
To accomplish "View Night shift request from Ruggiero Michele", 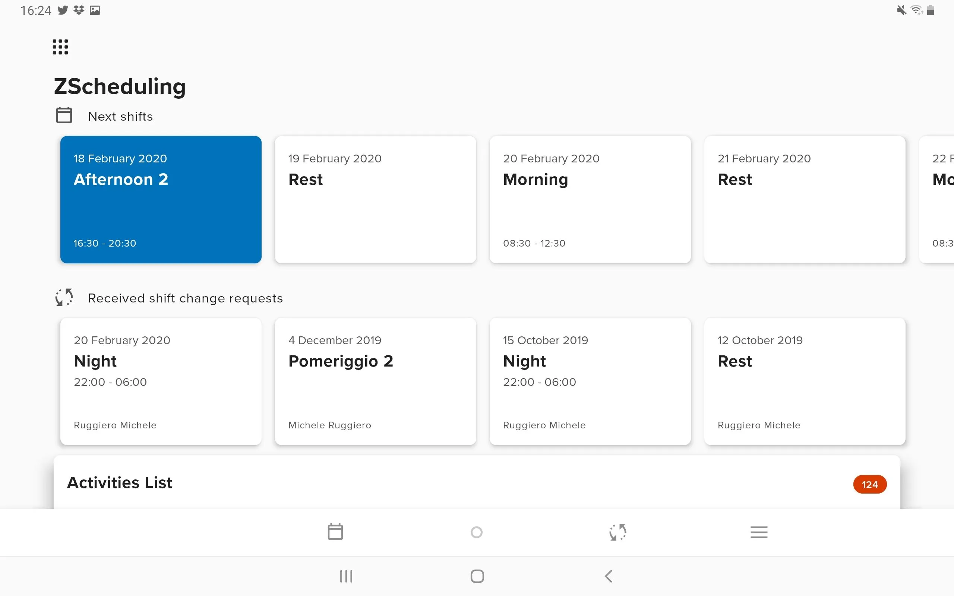I will (x=161, y=381).
